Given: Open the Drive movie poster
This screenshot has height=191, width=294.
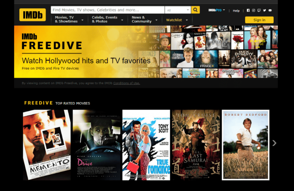Looking at the screenshot, I should 97,145.
